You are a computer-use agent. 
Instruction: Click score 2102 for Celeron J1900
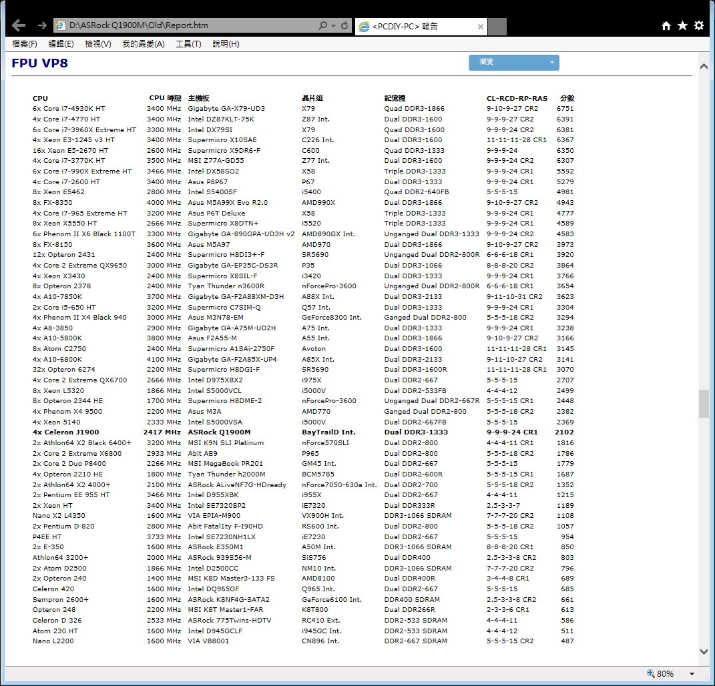pos(564,432)
